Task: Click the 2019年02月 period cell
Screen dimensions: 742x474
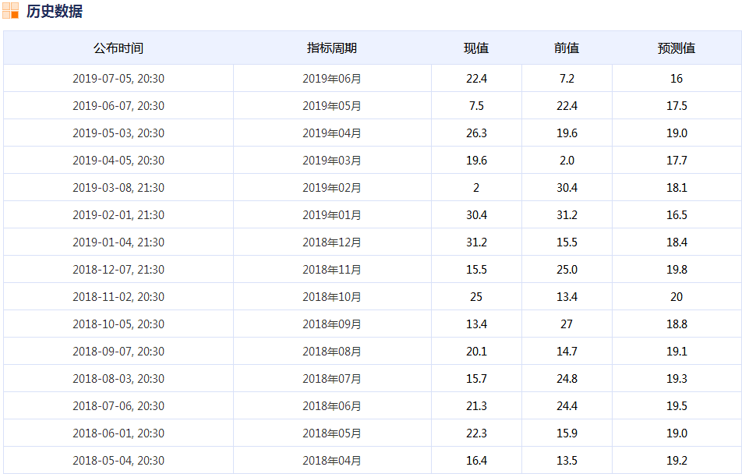Action: [x=332, y=188]
